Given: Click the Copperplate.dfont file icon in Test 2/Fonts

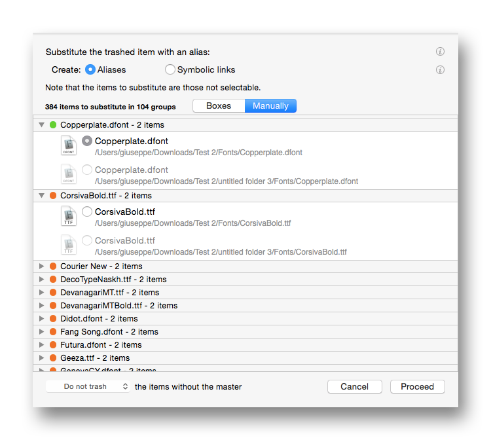Looking at the screenshot, I should 69,145.
